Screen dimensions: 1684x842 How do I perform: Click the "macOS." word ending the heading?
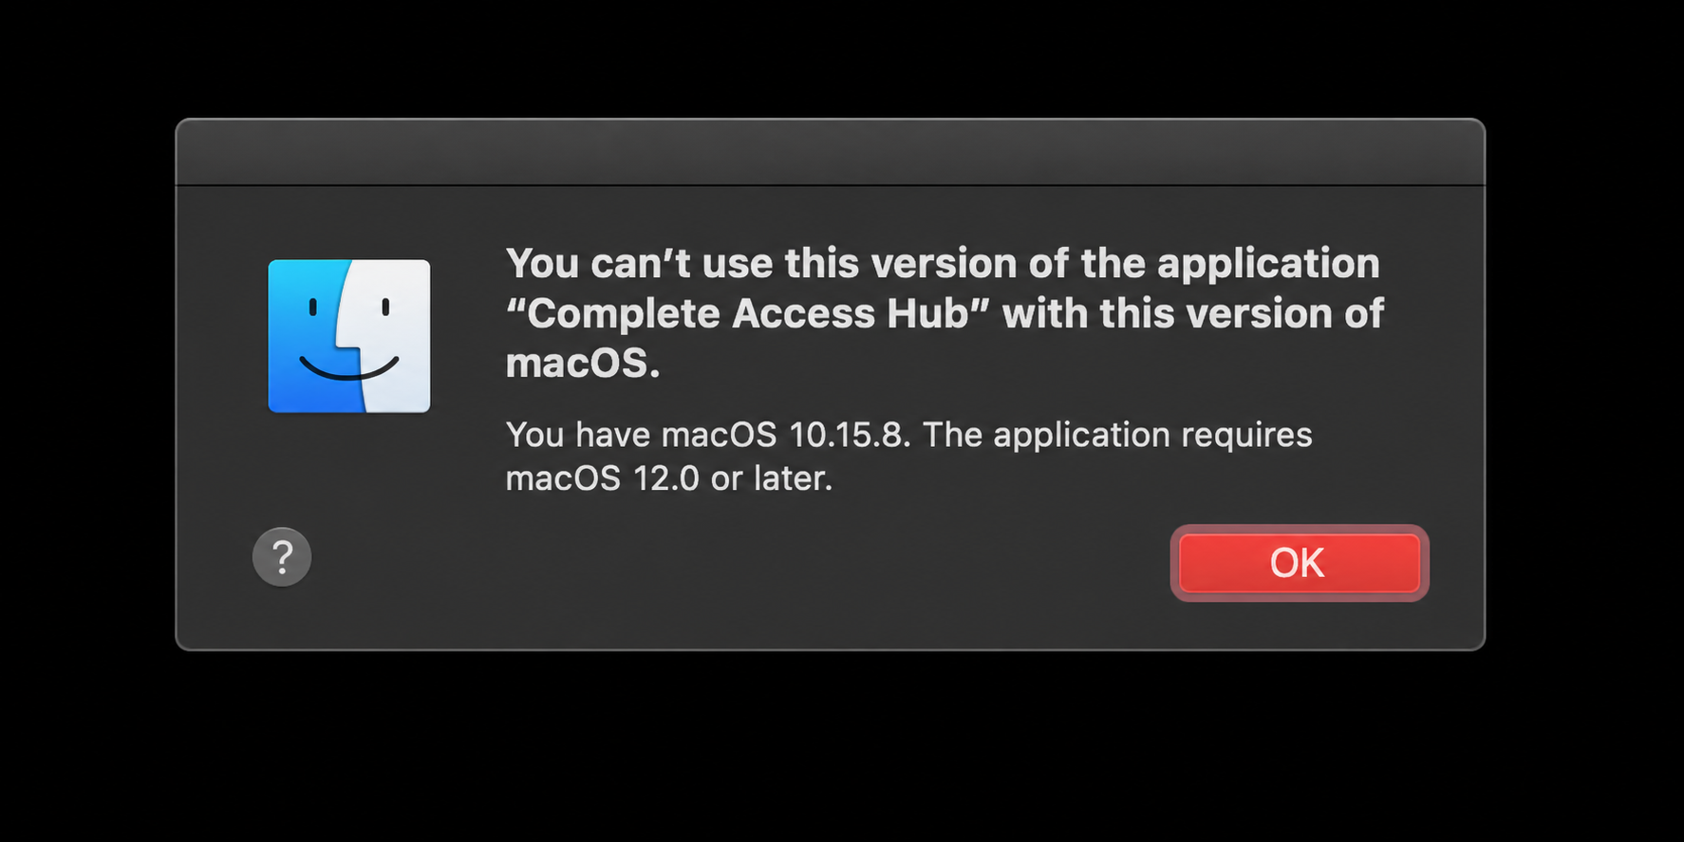tap(583, 363)
